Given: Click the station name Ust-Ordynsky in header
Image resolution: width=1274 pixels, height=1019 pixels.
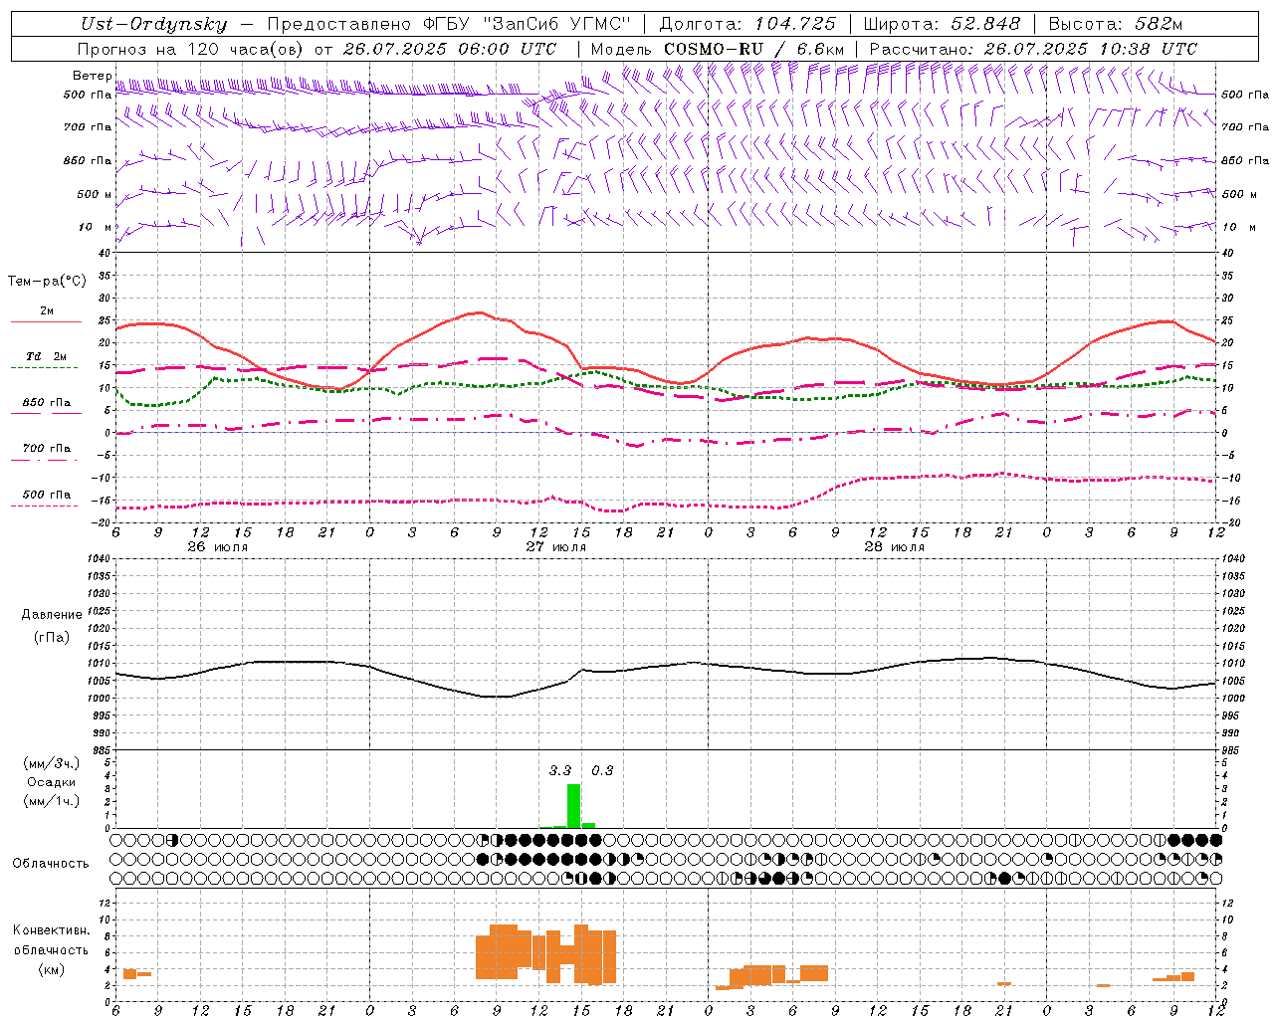Looking at the screenshot, I should click(153, 24).
